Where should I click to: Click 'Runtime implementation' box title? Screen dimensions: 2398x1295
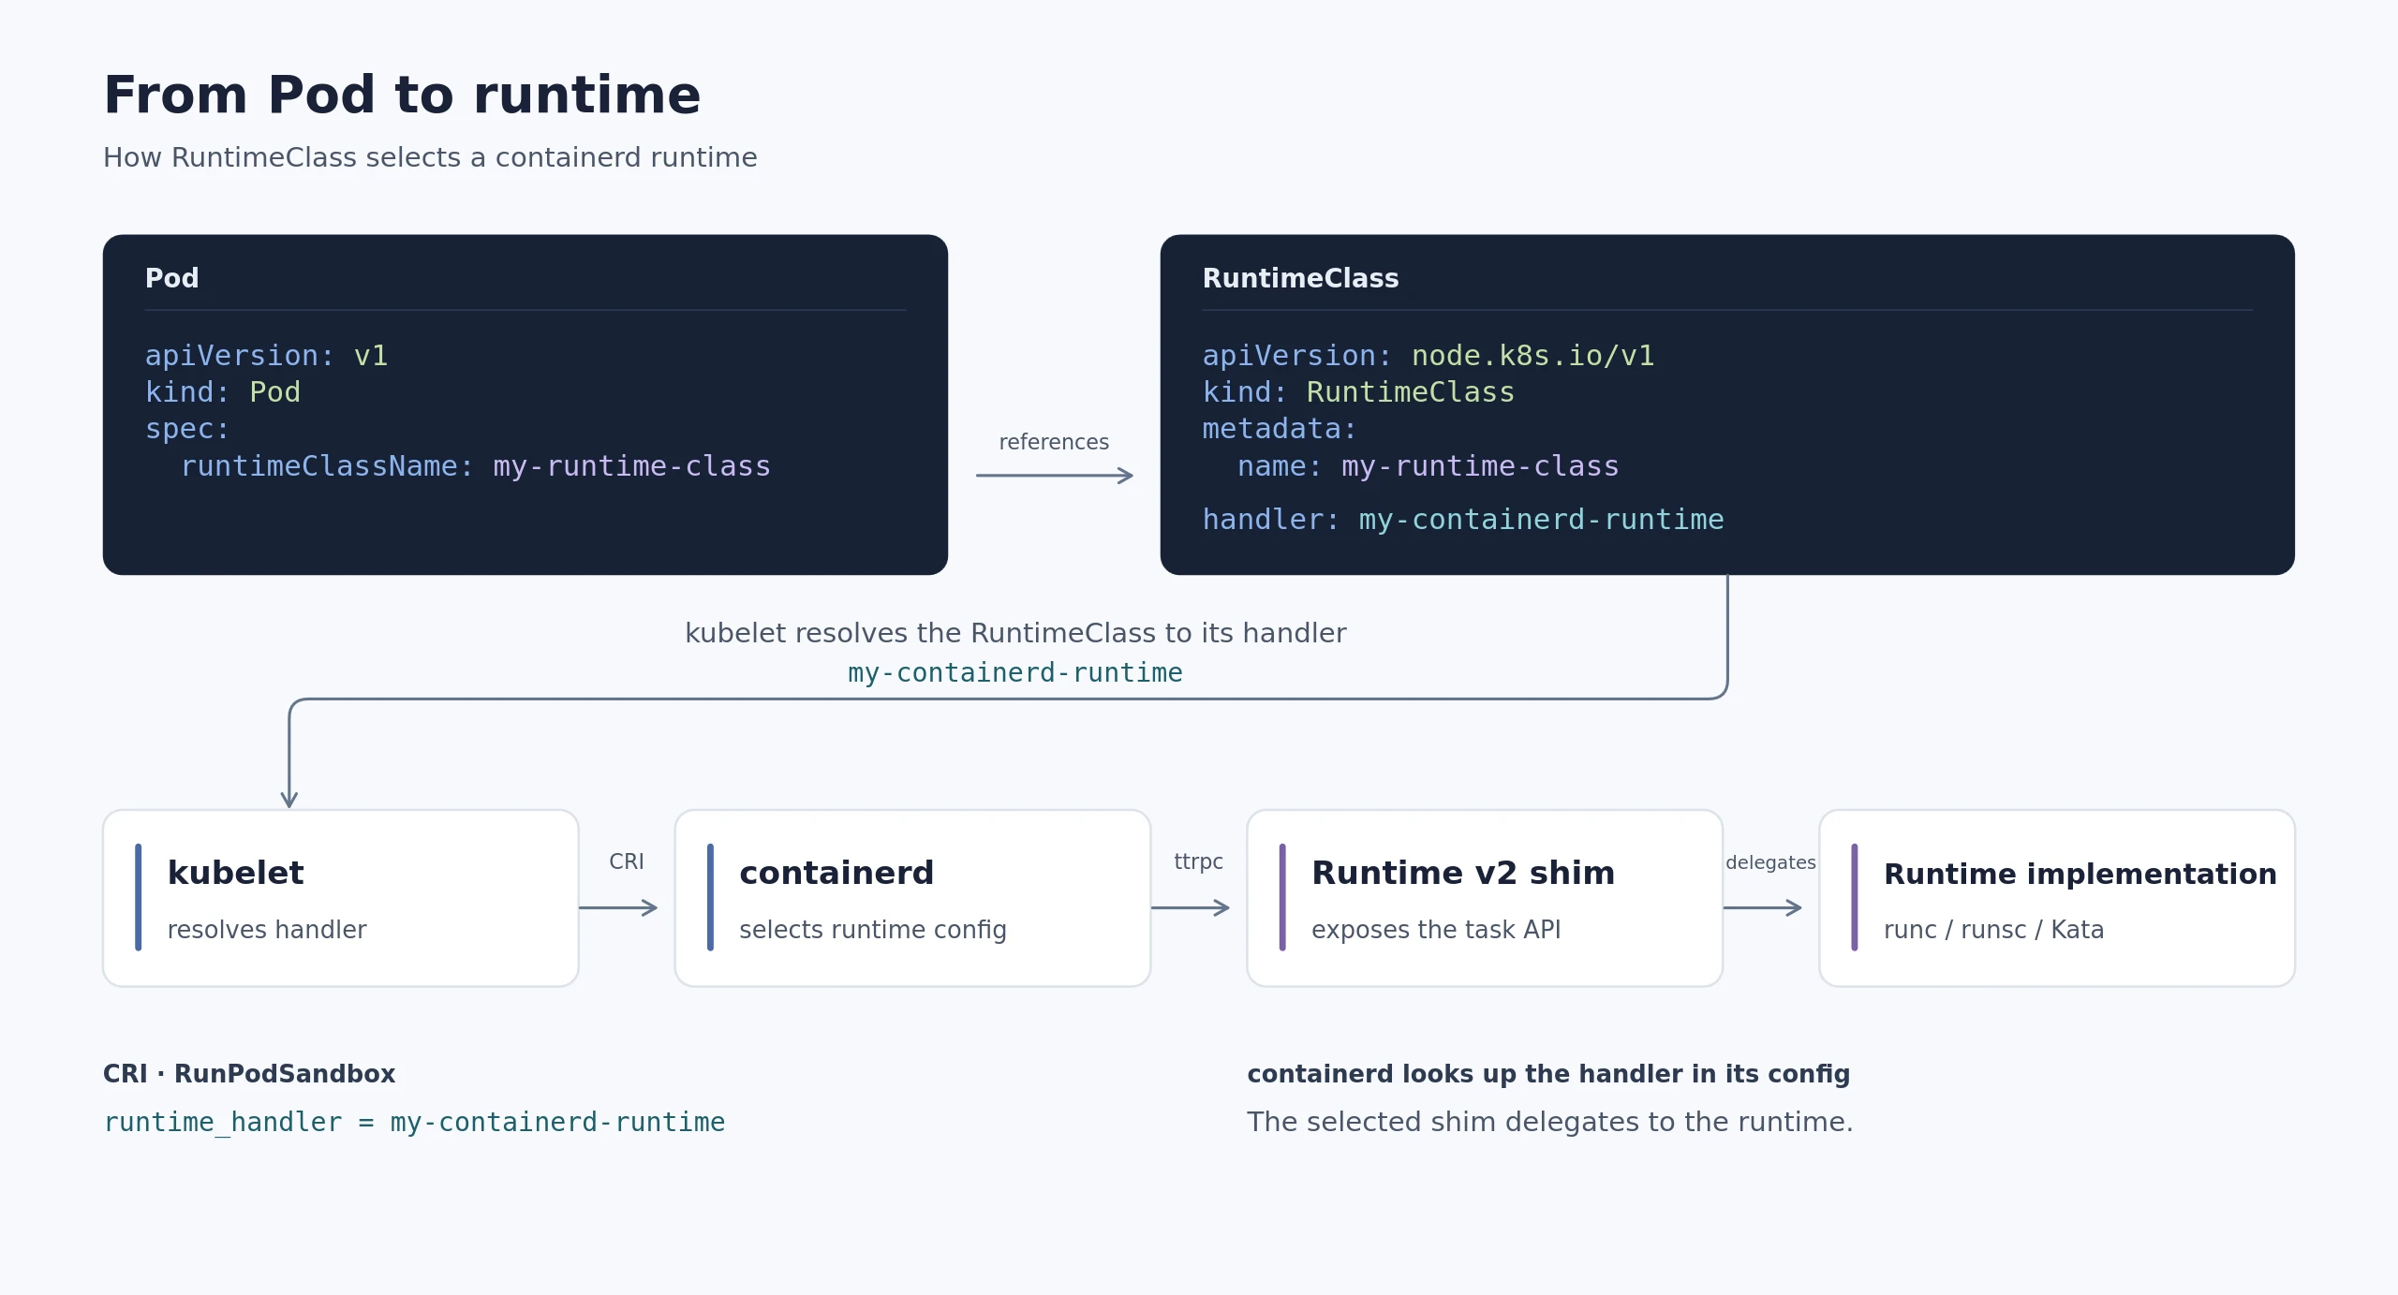click(x=2080, y=874)
